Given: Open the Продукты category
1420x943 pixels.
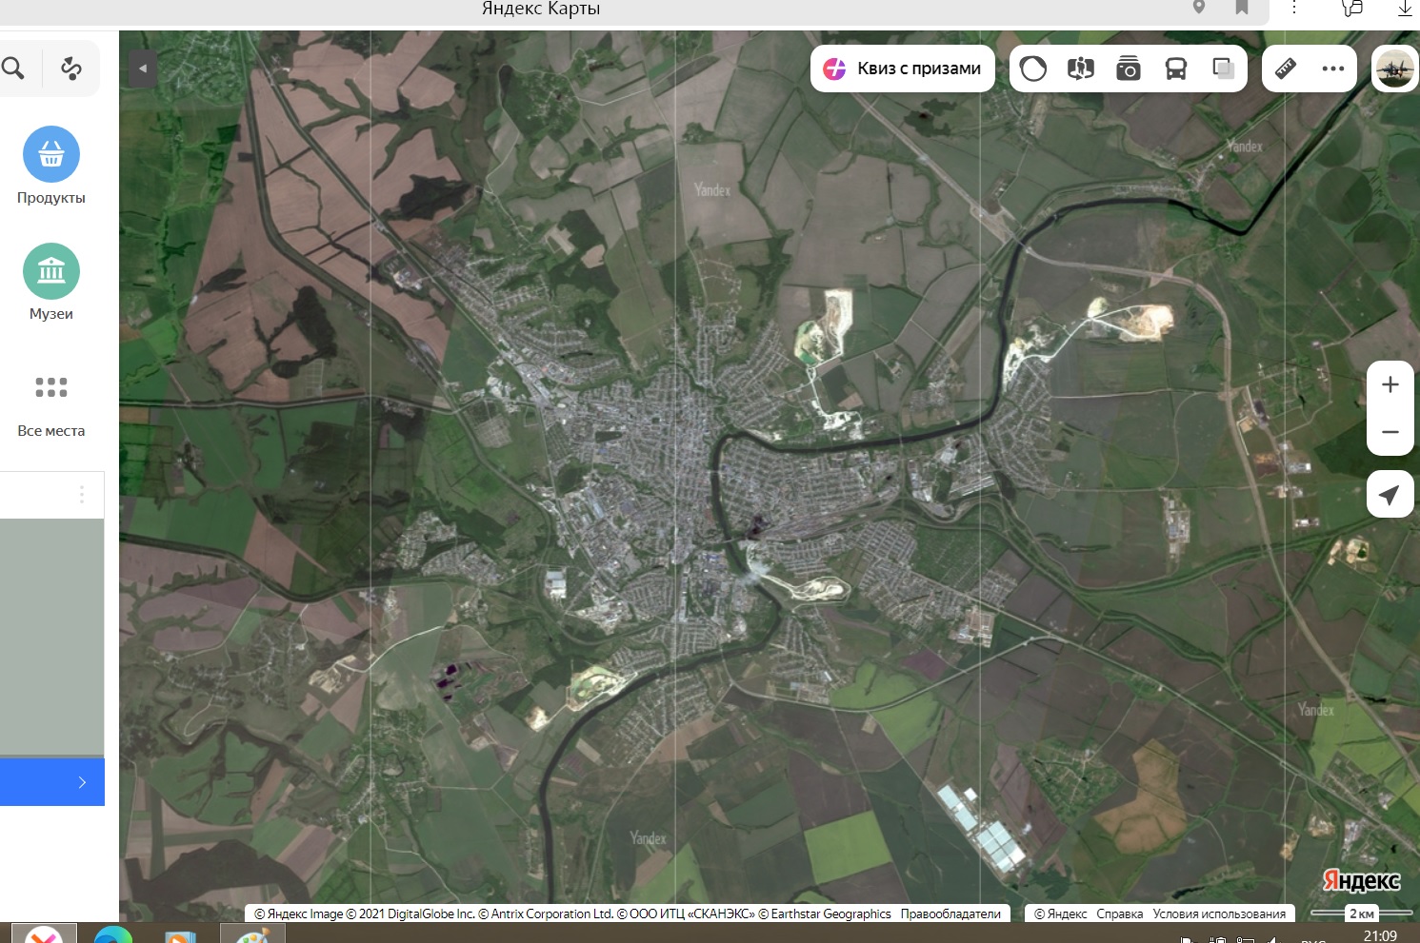Looking at the screenshot, I should point(51,166).
